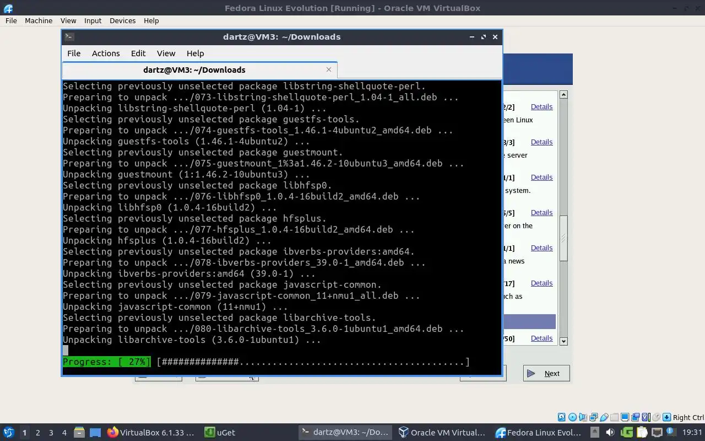Open Details link beside 'a news' row
705x441 pixels.
[x=541, y=248]
